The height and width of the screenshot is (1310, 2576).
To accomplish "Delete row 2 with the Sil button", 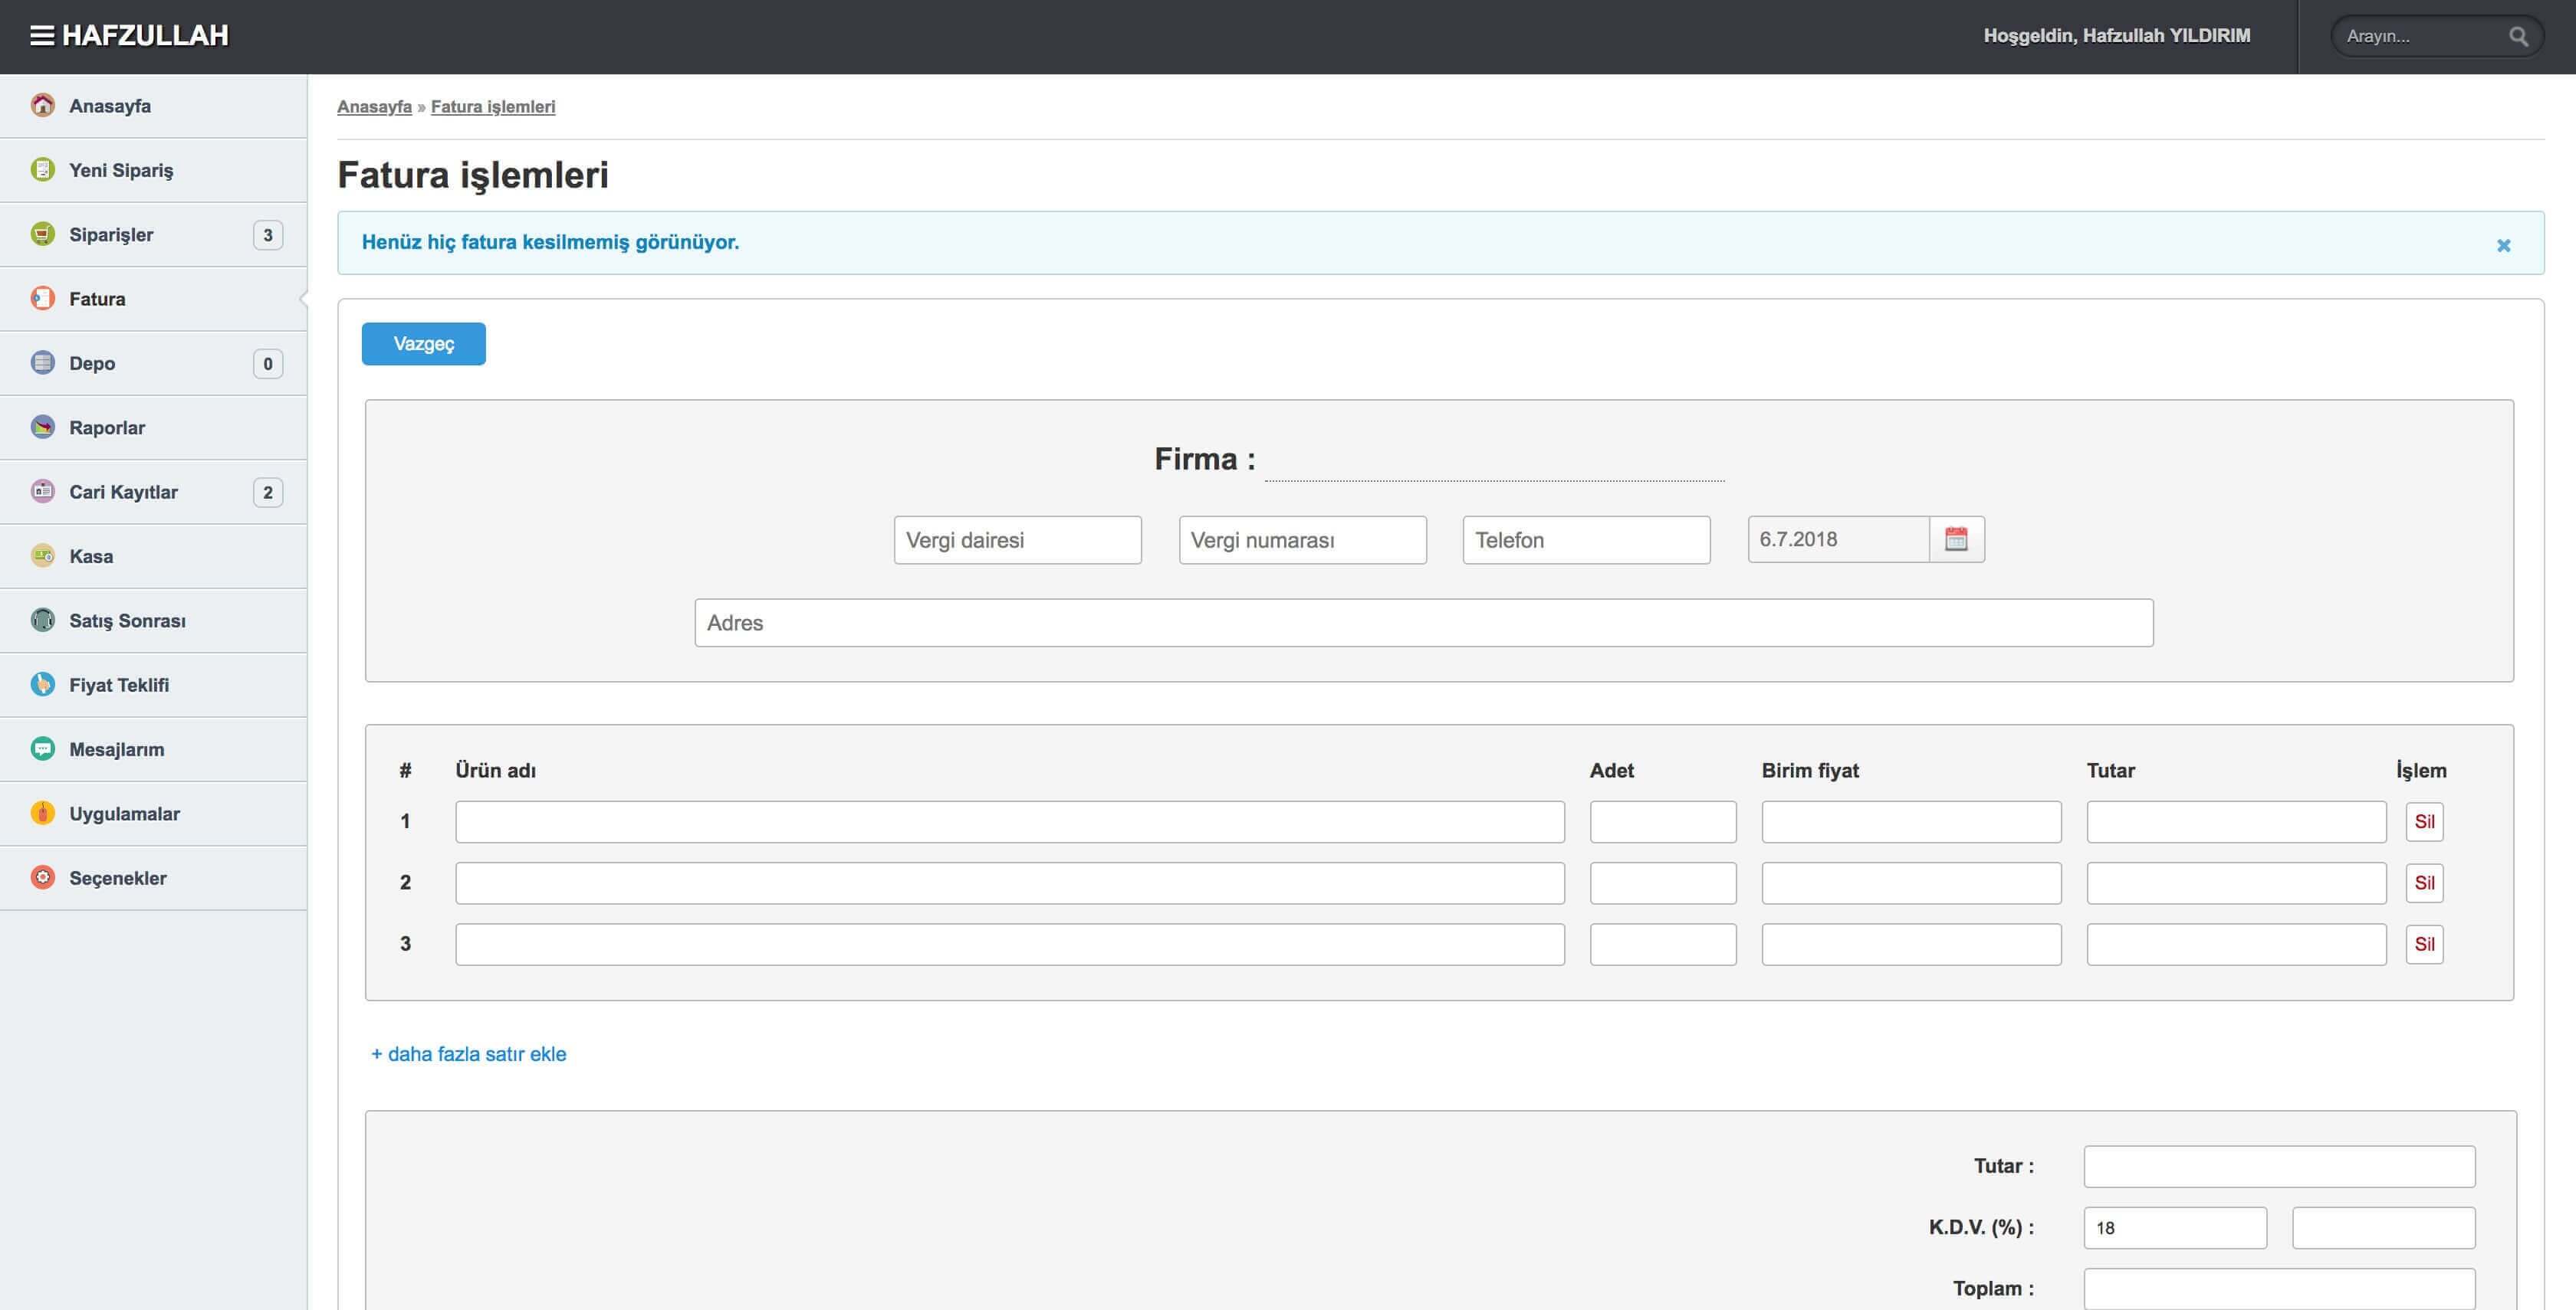I will pos(2424,883).
